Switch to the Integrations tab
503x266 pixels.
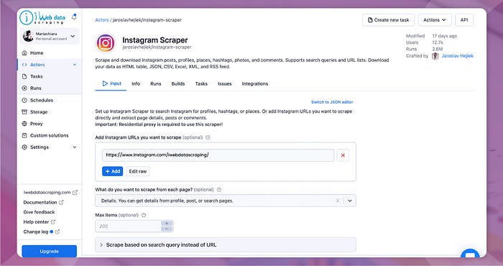255,83
